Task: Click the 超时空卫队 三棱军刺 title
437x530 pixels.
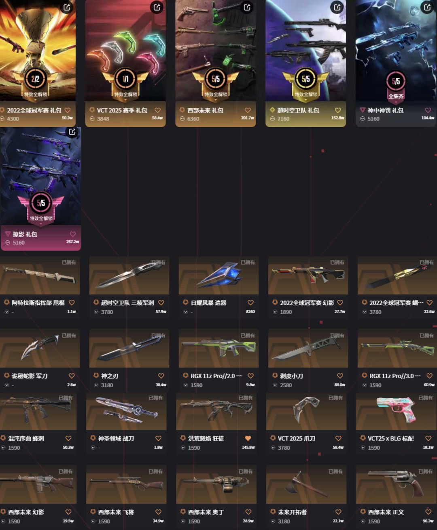Action: coord(127,303)
